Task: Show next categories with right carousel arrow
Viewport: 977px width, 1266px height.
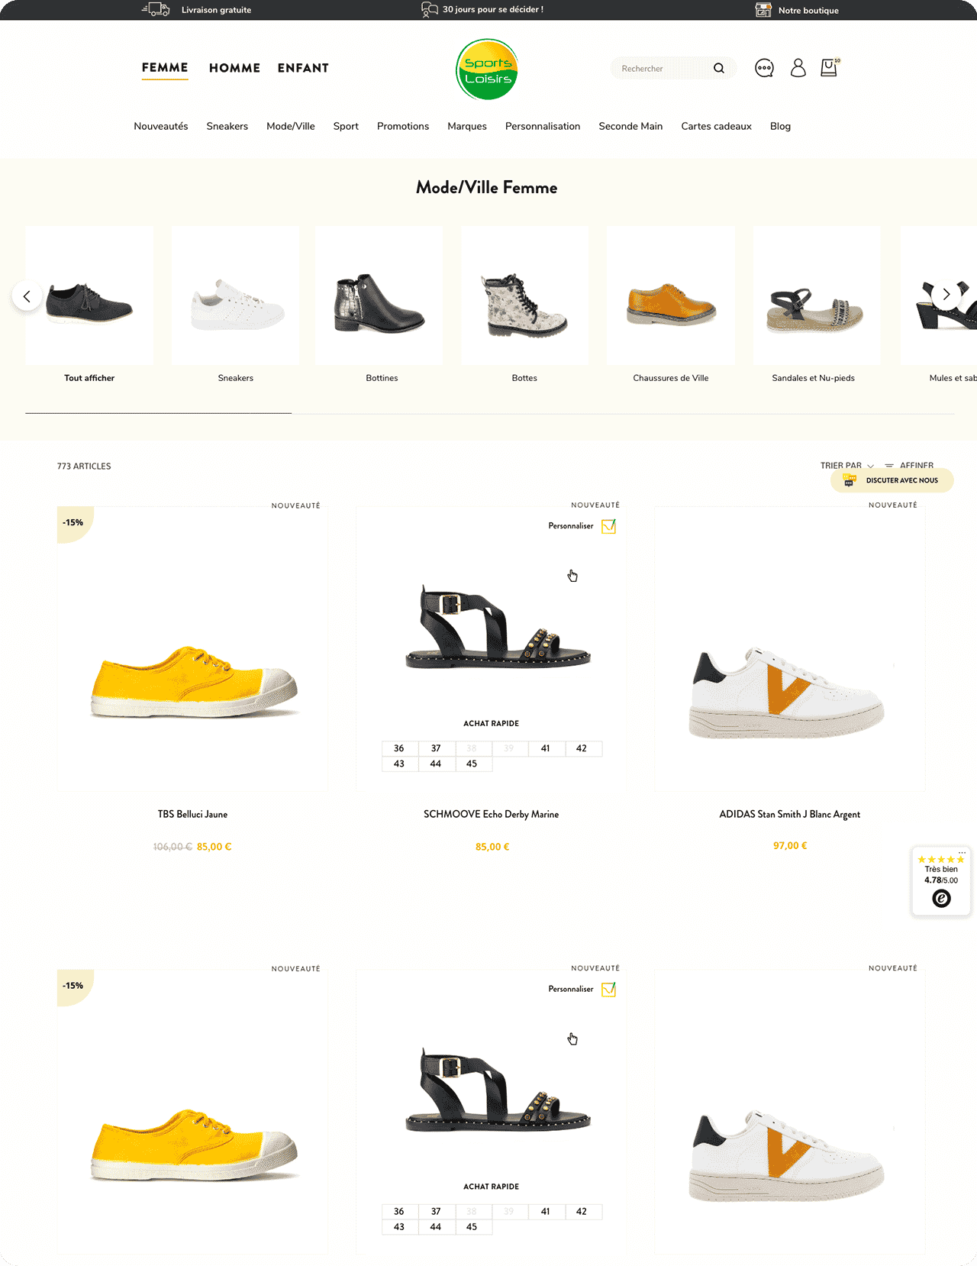Action: (946, 294)
